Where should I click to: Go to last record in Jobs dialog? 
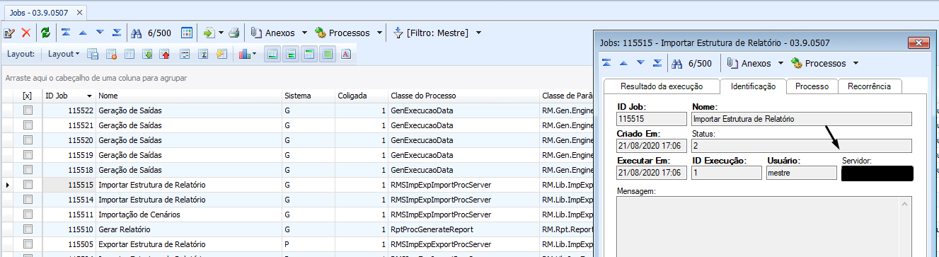657,63
